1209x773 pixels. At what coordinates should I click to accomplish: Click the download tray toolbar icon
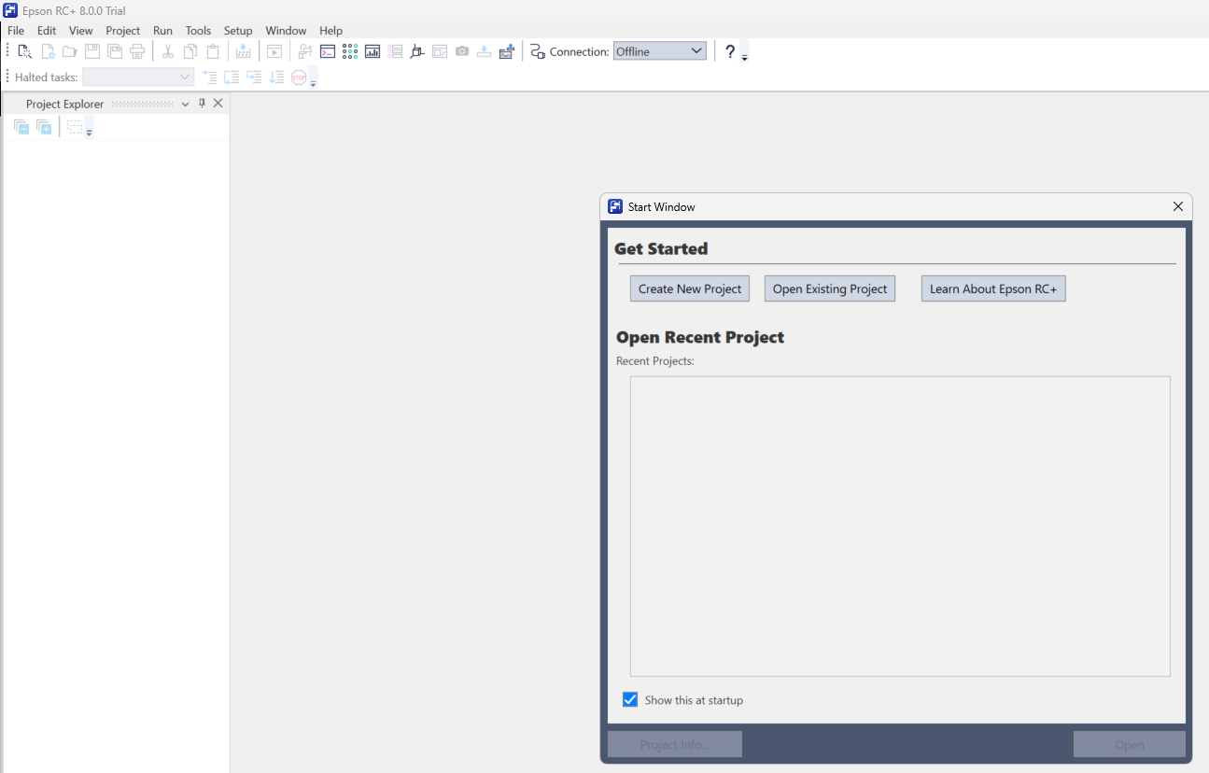tap(484, 51)
